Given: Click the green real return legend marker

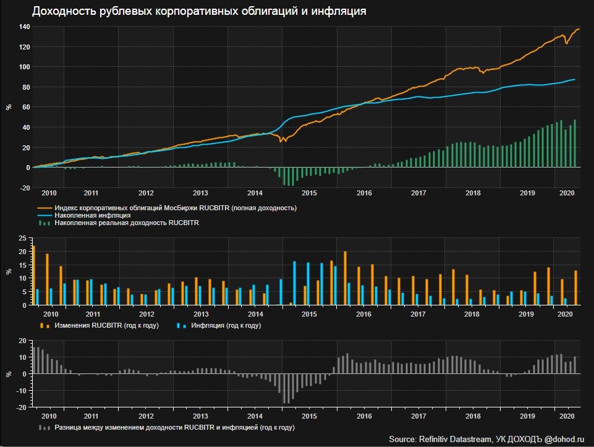Looking at the screenshot, I should click(45, 223).
